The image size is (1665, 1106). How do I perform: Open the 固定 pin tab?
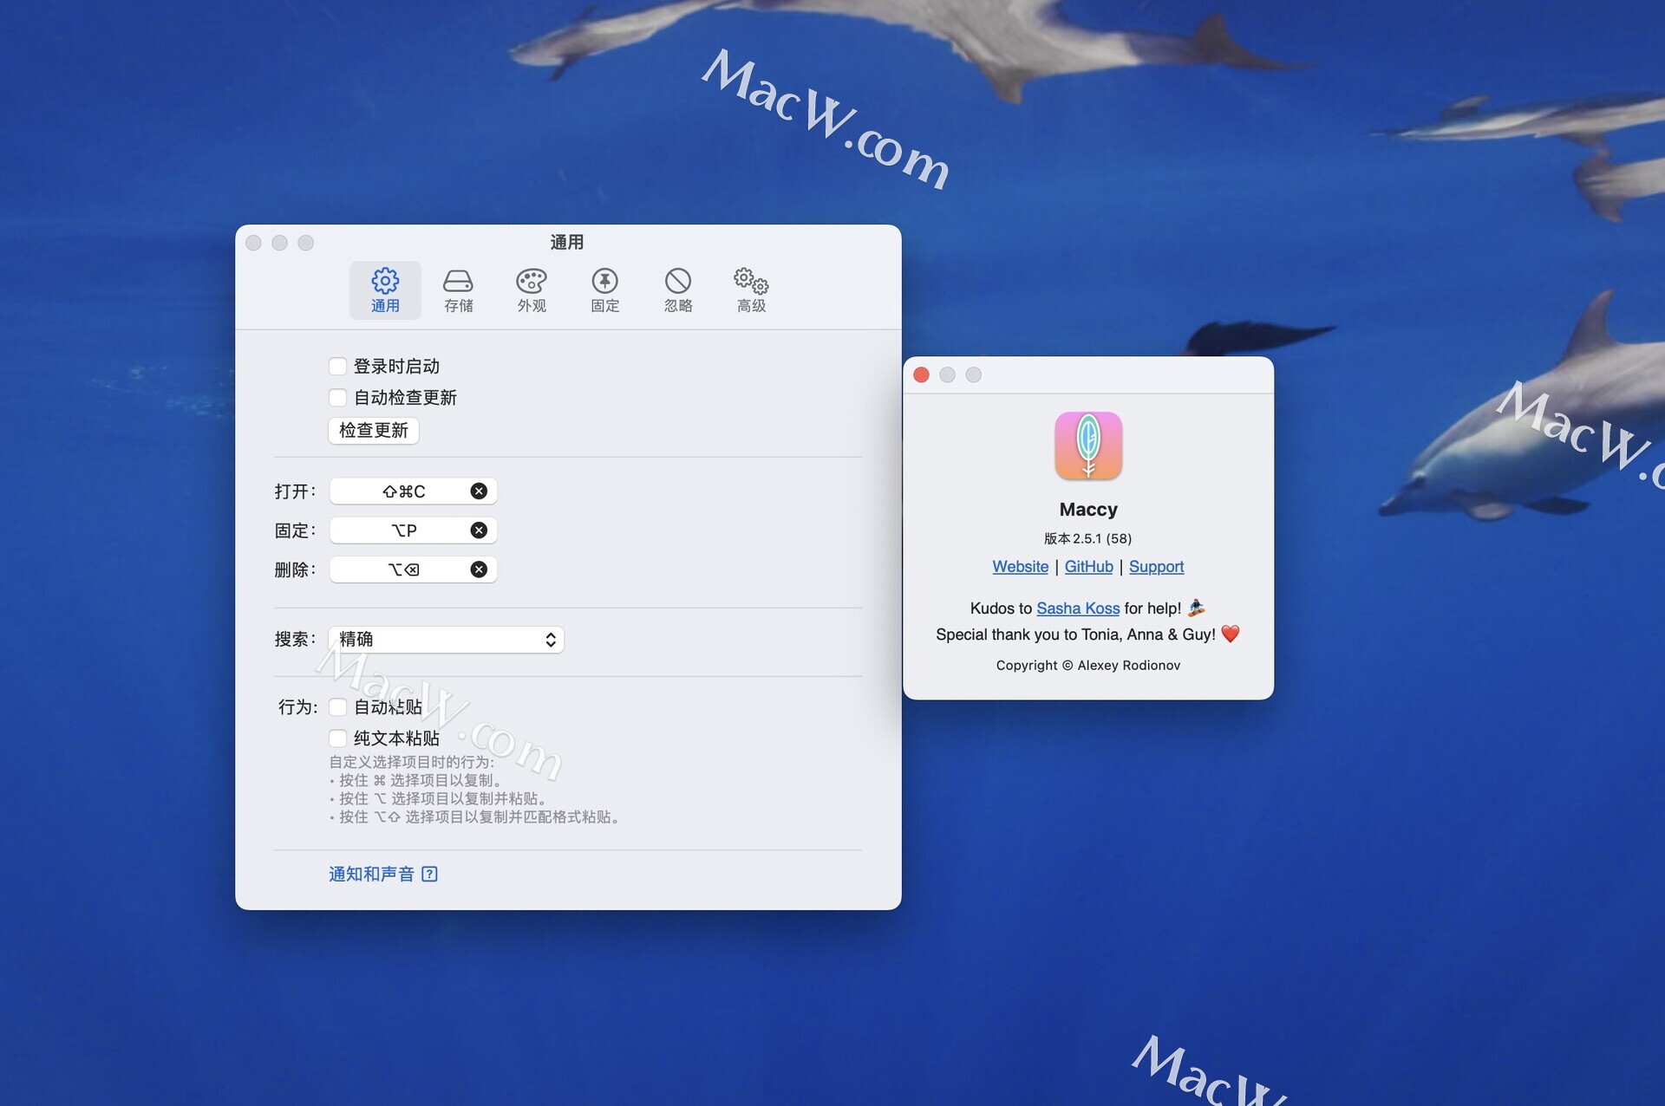coord(604,290)
